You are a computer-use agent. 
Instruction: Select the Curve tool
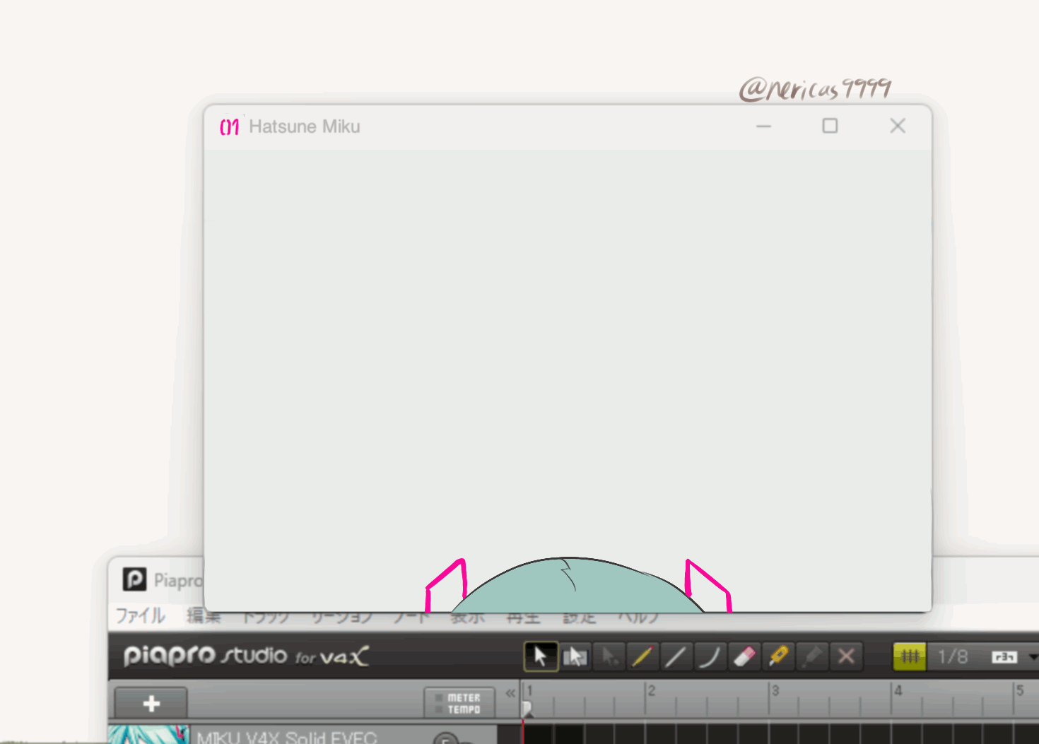tap(710, 656)
